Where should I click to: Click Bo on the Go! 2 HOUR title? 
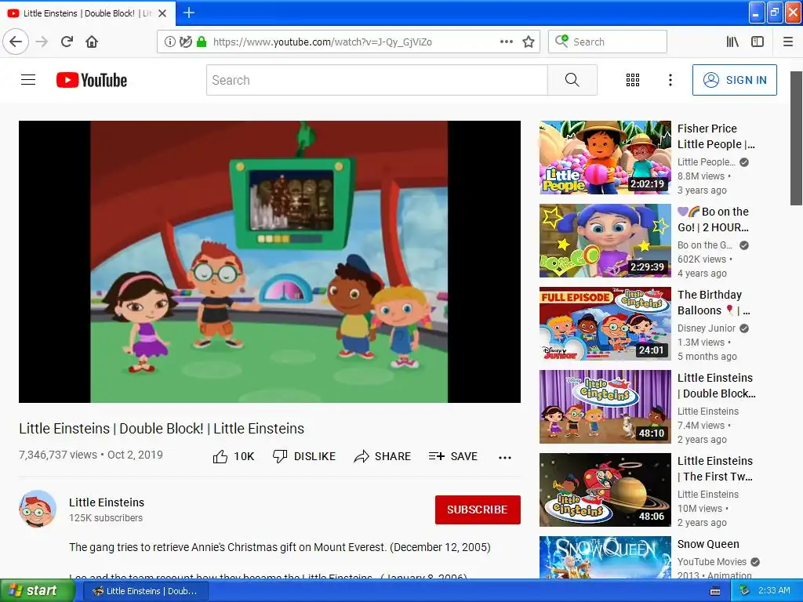(713, 219)
